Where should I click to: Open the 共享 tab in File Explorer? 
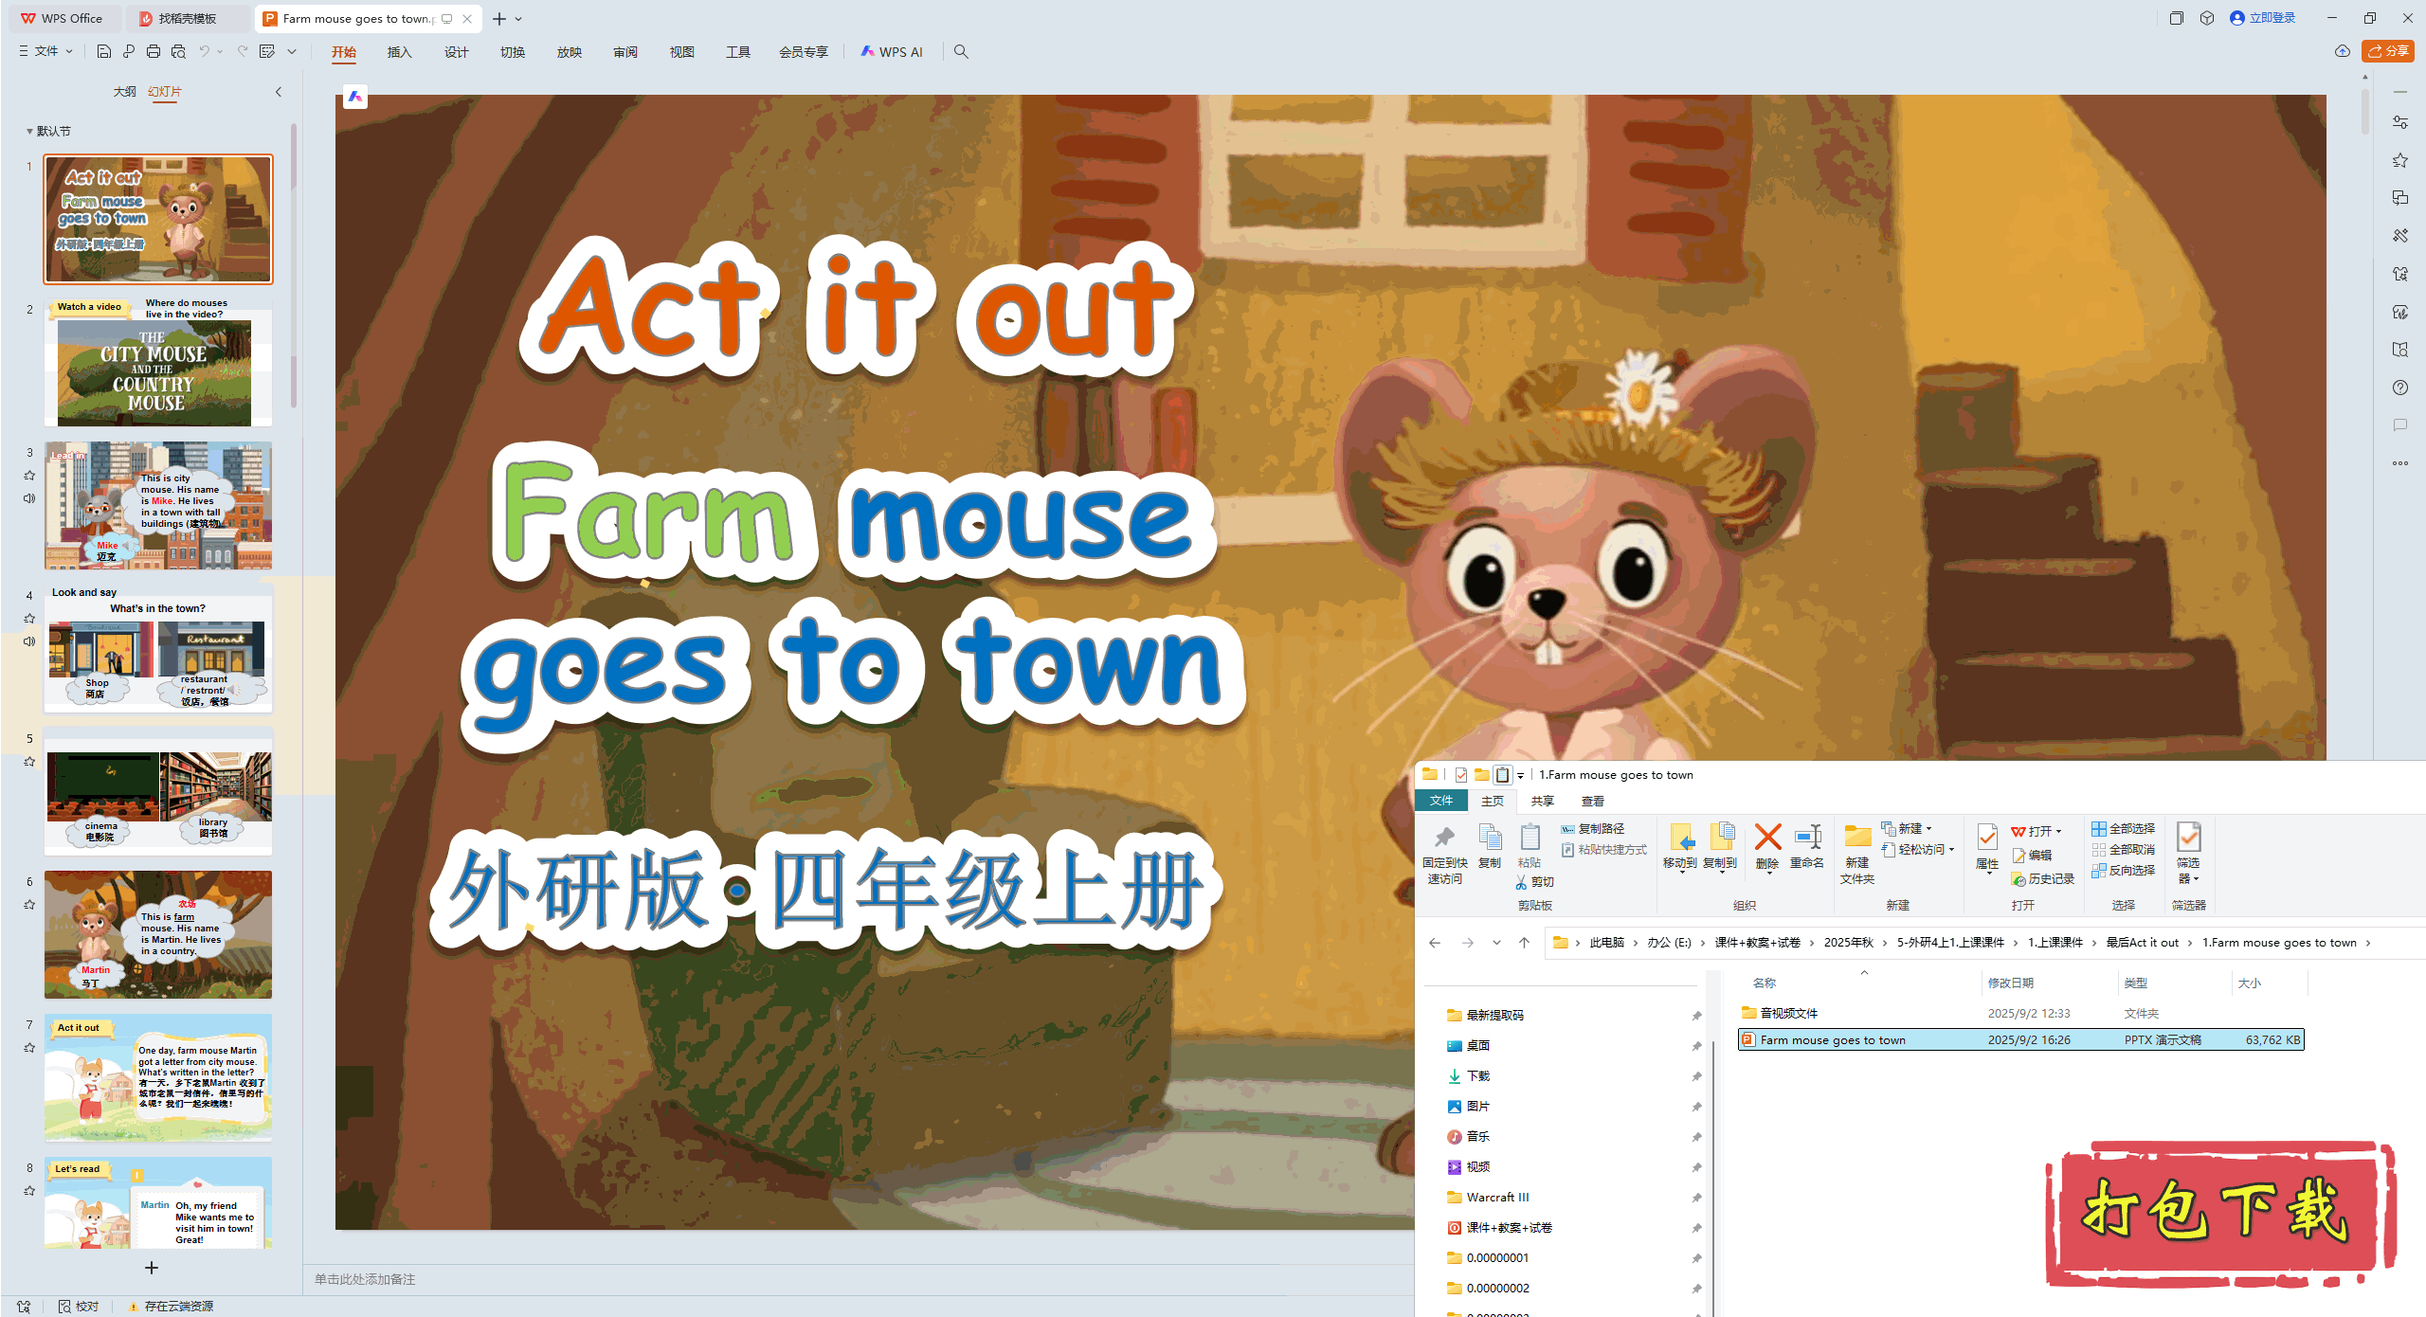point(1542,801)
